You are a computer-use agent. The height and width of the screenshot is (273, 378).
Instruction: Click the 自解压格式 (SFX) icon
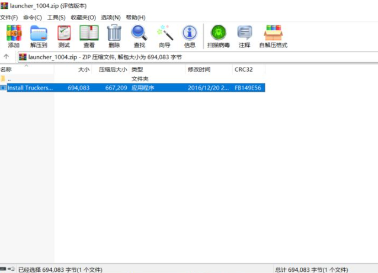pyautogui.click(x=273, y=33)
